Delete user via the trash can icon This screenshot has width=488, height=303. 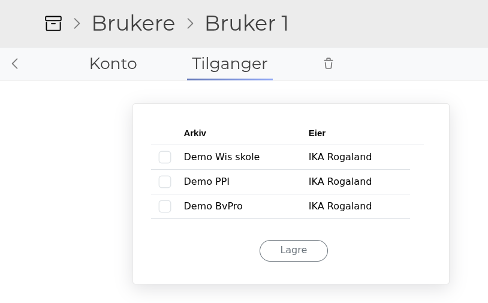329,64
